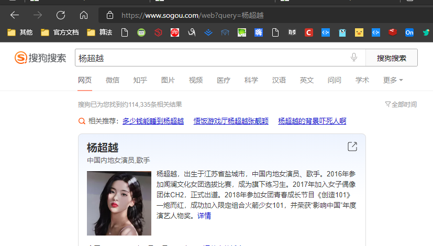Open the 全部时间 time filter
Screen dimensions: 433x246
[401, 104]
